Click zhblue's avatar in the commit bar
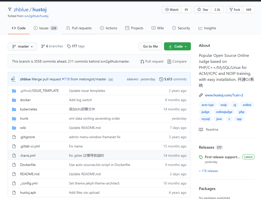Screen dimensions: 261x199 14,79
